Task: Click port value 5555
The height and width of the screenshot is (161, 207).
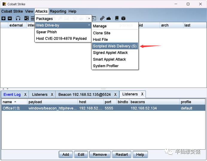Action: click(x=109, y=108)
